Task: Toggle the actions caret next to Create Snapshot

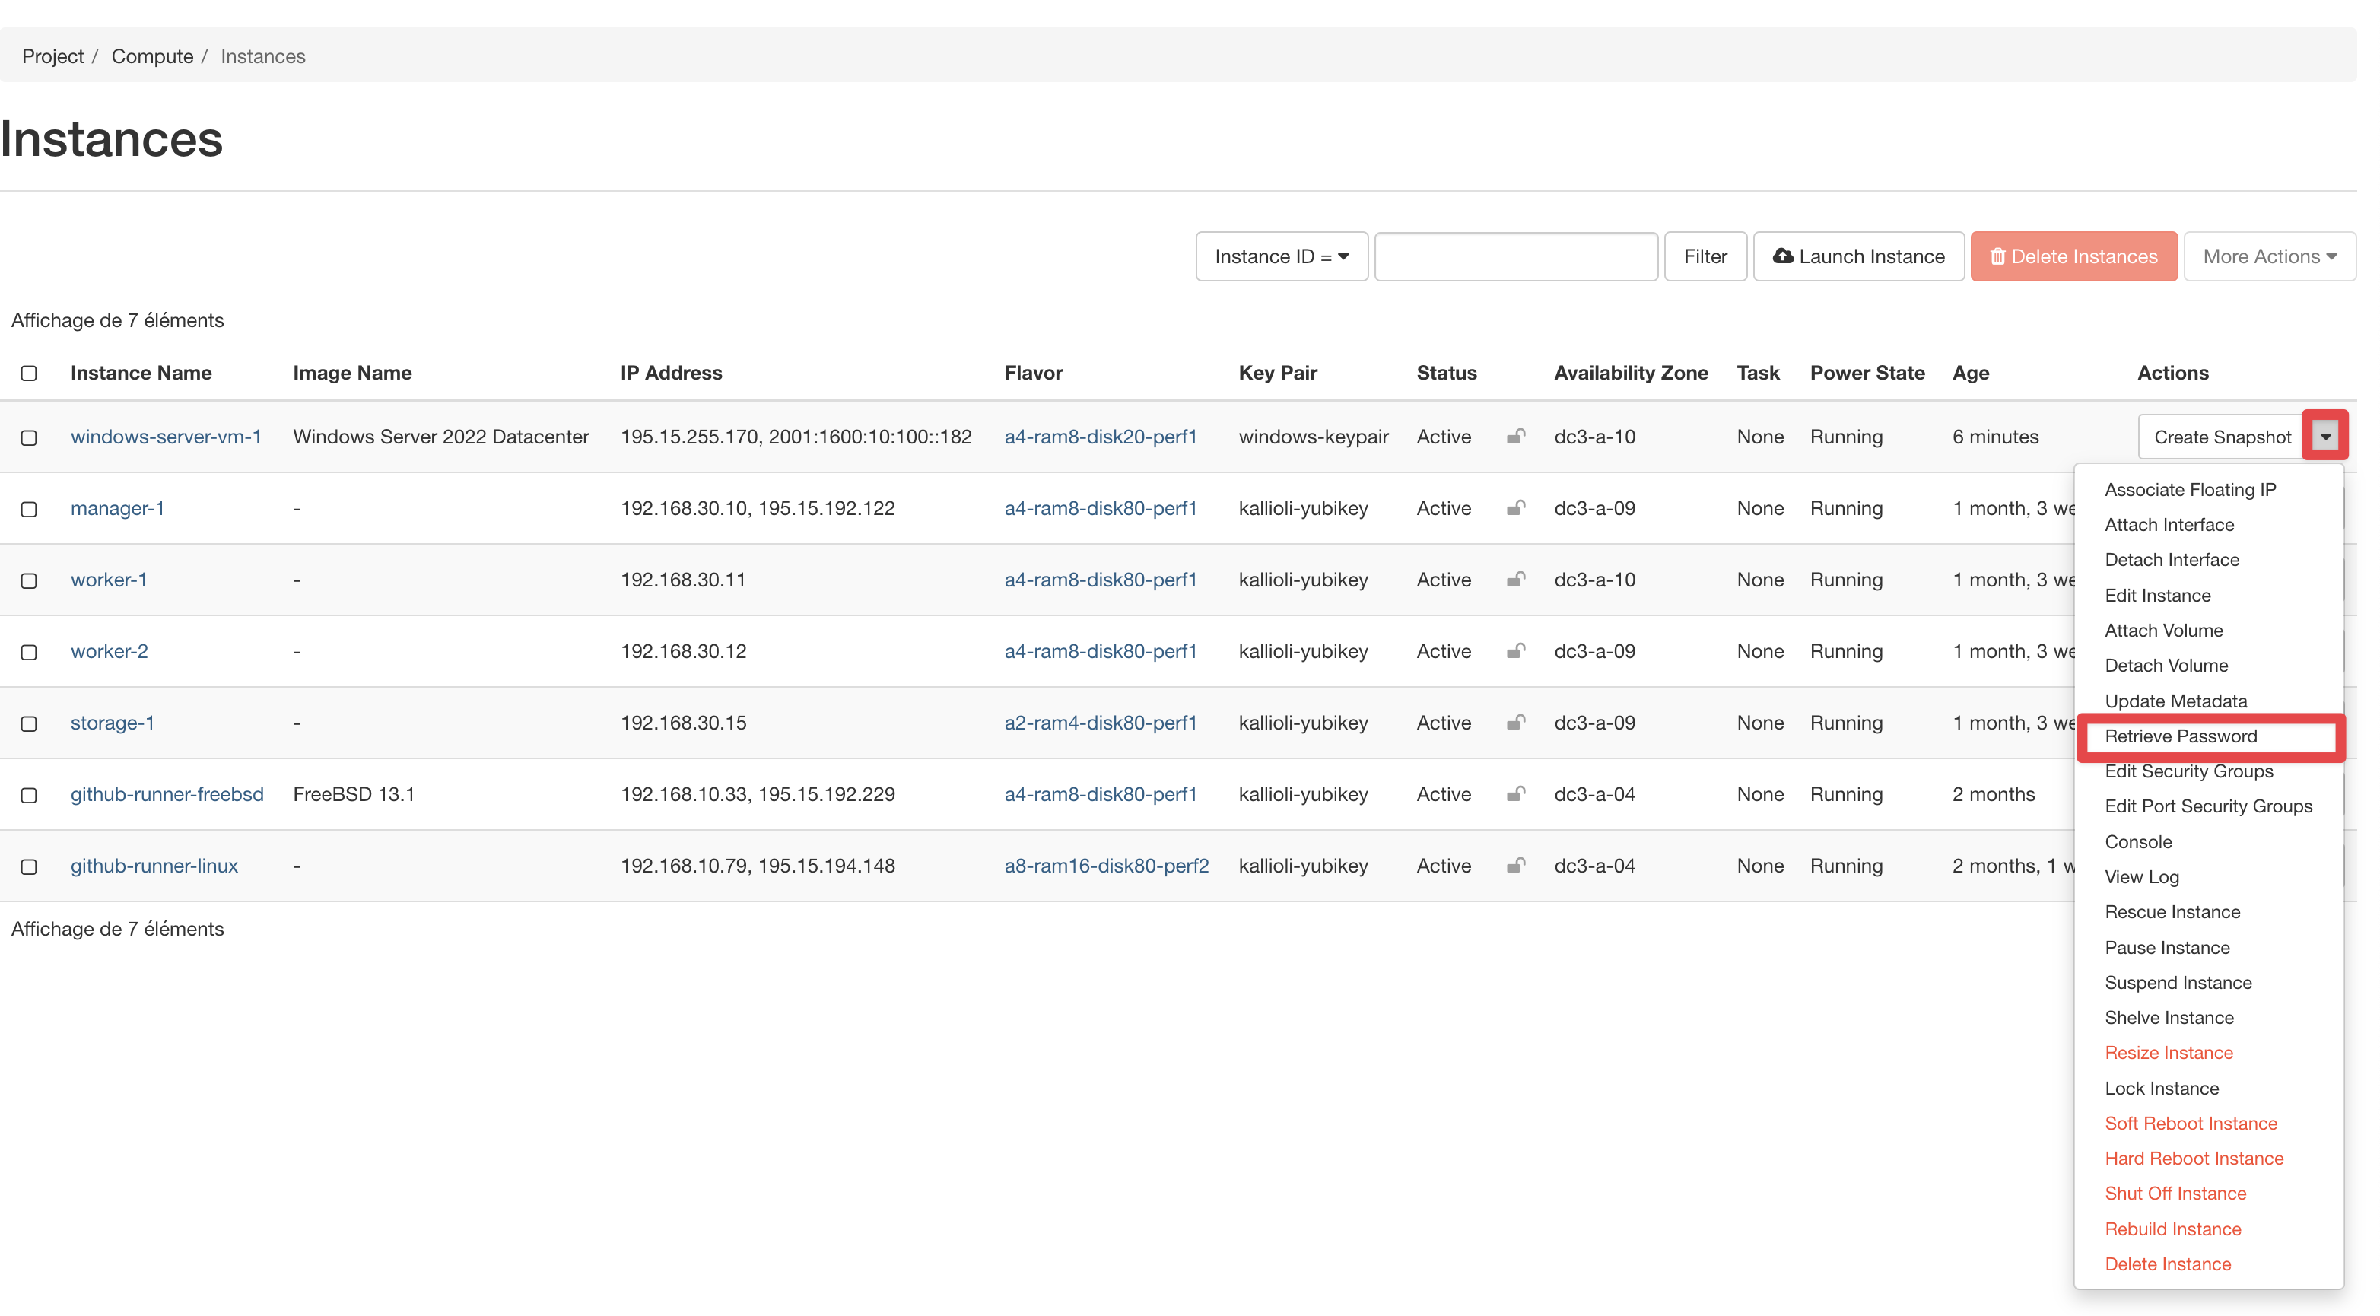Action: tap(2324, 436)
